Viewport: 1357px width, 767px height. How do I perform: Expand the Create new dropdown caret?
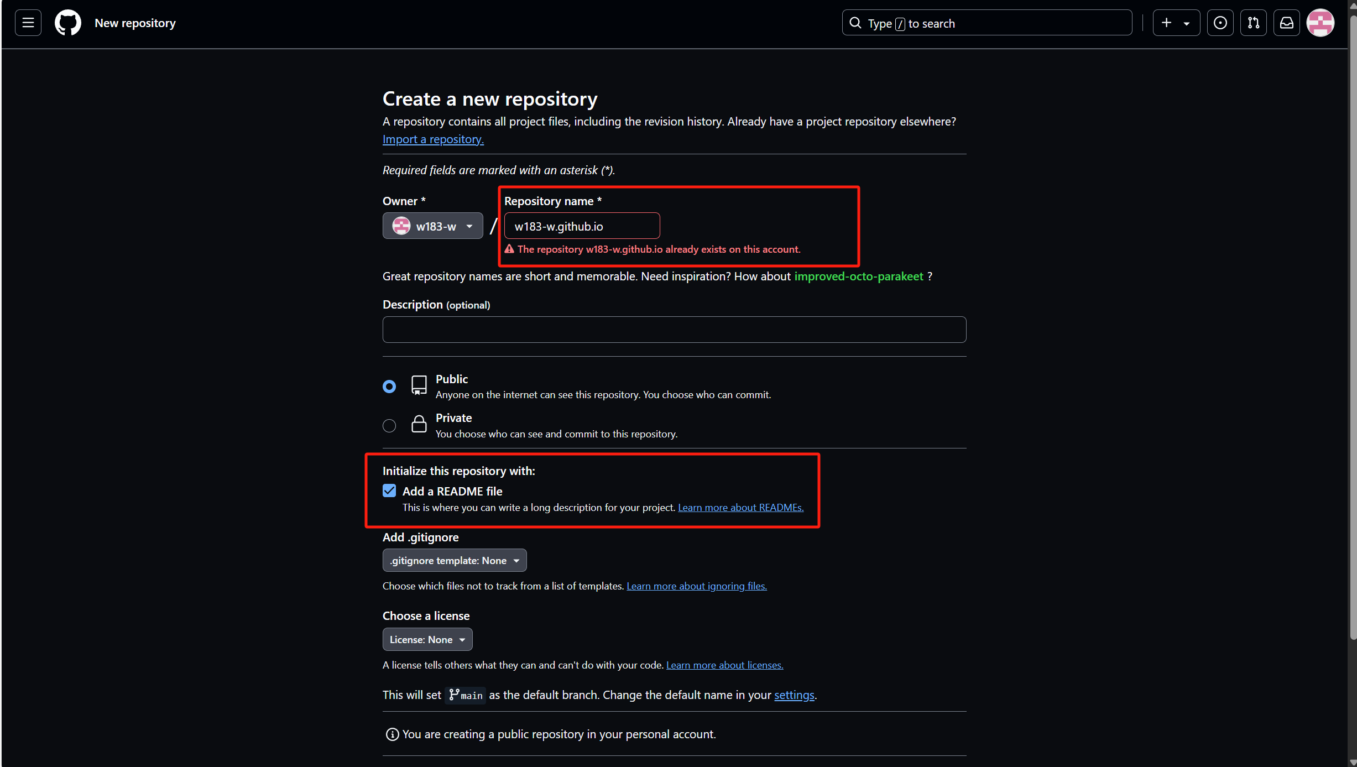[x=1187, y=23]
